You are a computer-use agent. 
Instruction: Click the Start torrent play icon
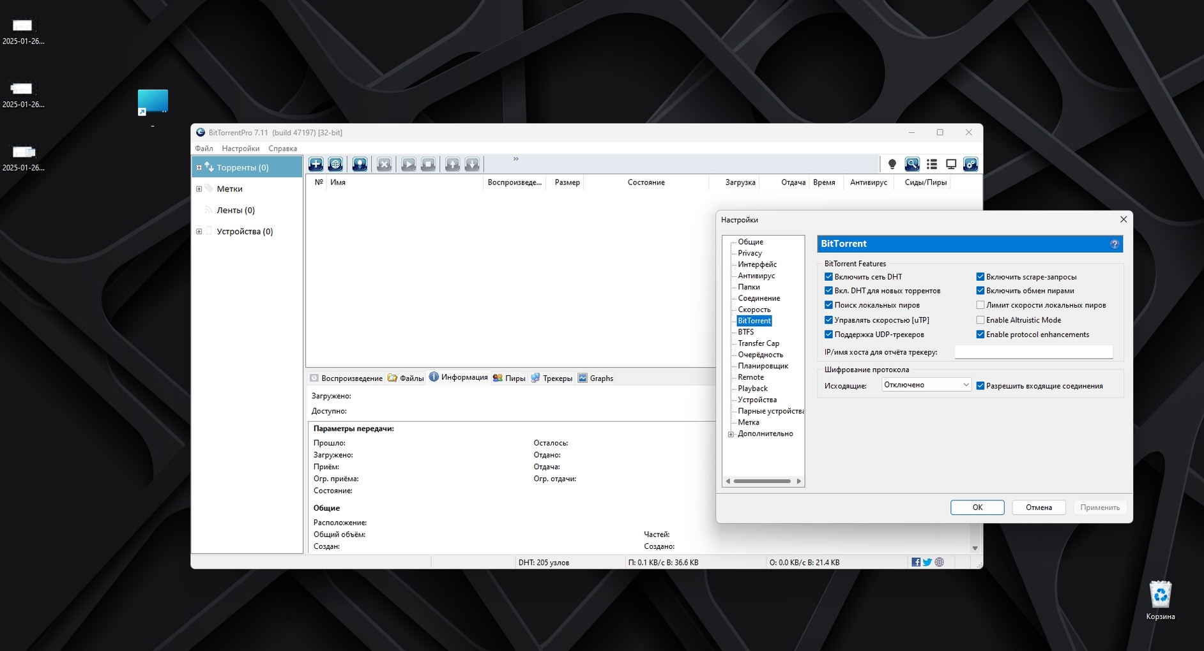click(x=408, y=164)
